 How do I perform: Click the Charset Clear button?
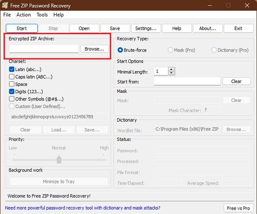click(25, 130)
